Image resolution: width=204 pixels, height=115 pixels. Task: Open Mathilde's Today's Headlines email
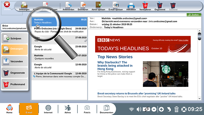click(x=59, y=22)
